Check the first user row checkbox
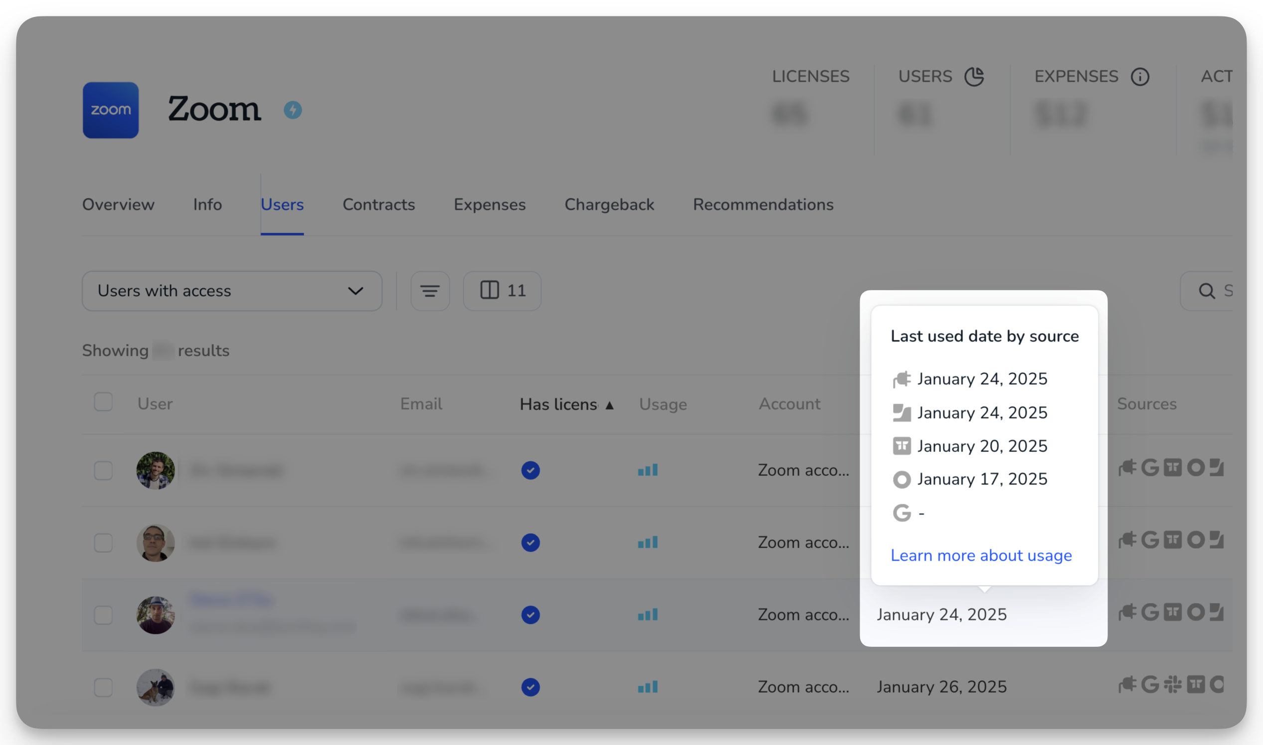Viewport: 1263px width, 745px height. point(103,470)
